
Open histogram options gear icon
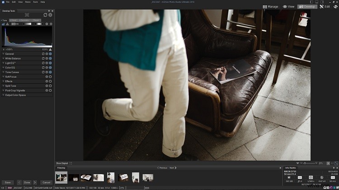51,24
